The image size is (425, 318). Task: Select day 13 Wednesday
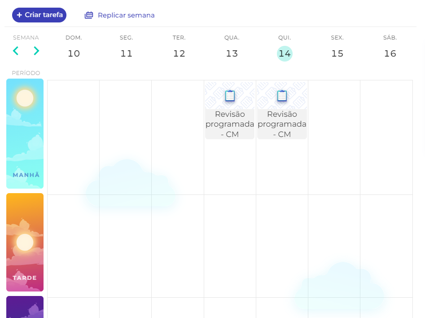(232, 53)
